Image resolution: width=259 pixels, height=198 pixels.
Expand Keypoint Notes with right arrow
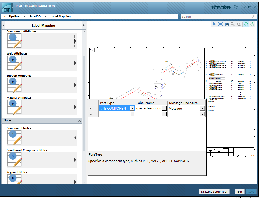[x=75, y=182]
